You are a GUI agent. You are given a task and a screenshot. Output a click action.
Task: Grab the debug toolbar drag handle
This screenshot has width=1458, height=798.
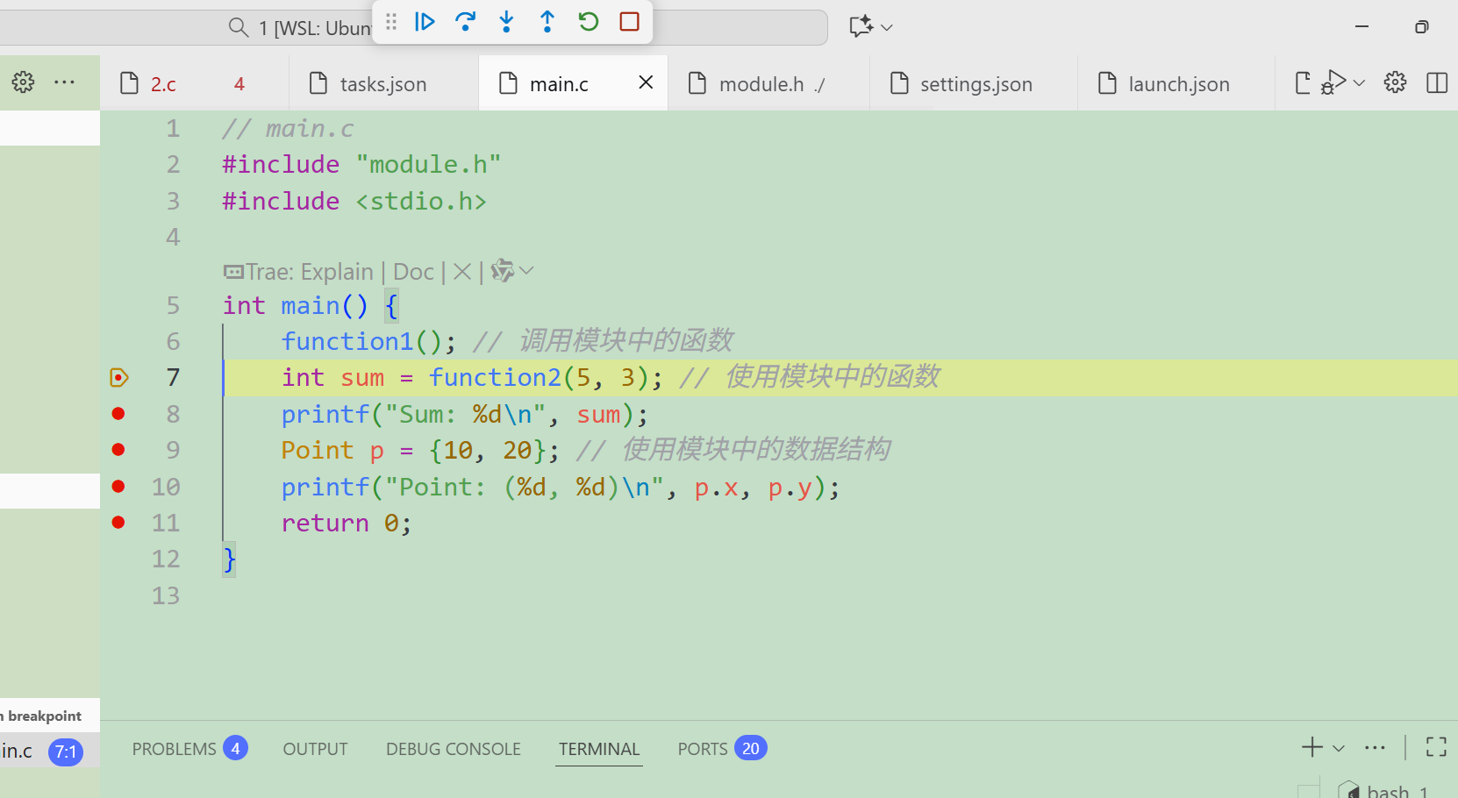tap(391, 22)
